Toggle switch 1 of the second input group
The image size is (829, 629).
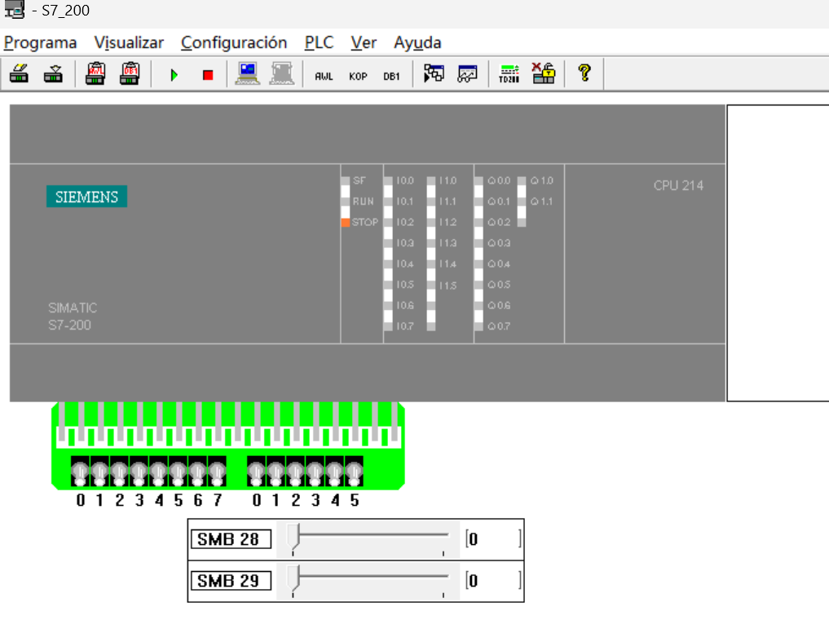[276, 472]
